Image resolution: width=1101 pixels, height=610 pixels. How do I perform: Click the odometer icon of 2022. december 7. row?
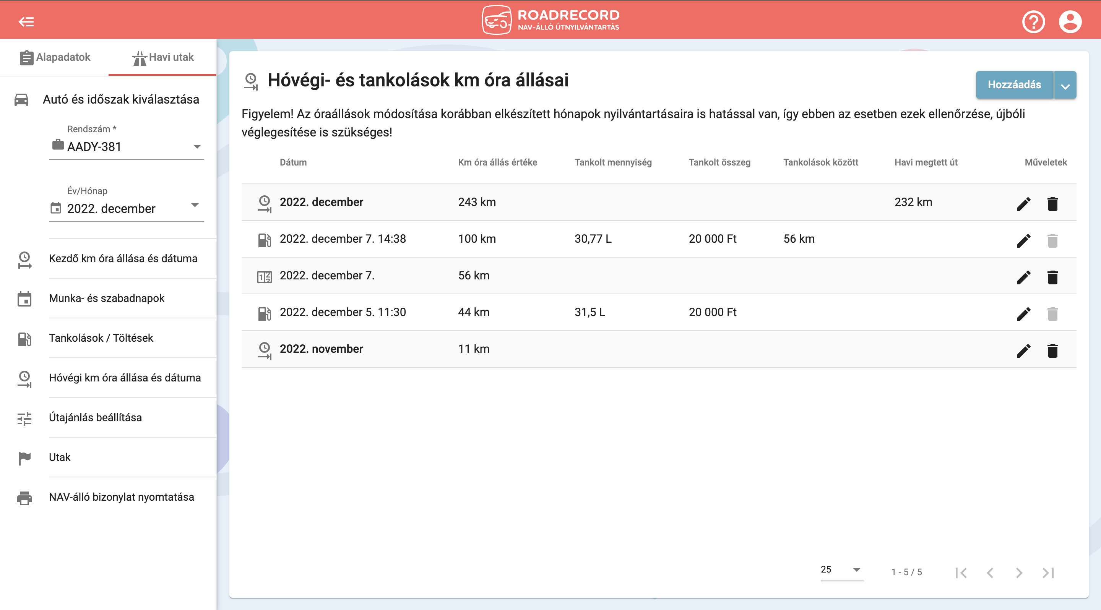coord(264,277)
